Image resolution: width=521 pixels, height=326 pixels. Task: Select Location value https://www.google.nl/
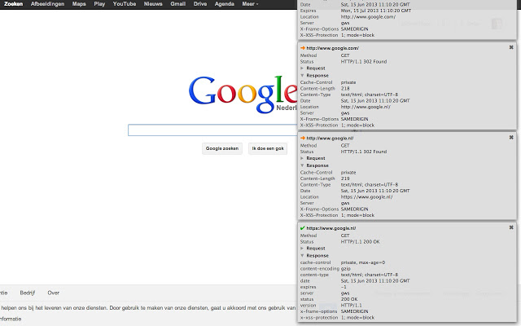pyautogui.click(x=367, y=197)
